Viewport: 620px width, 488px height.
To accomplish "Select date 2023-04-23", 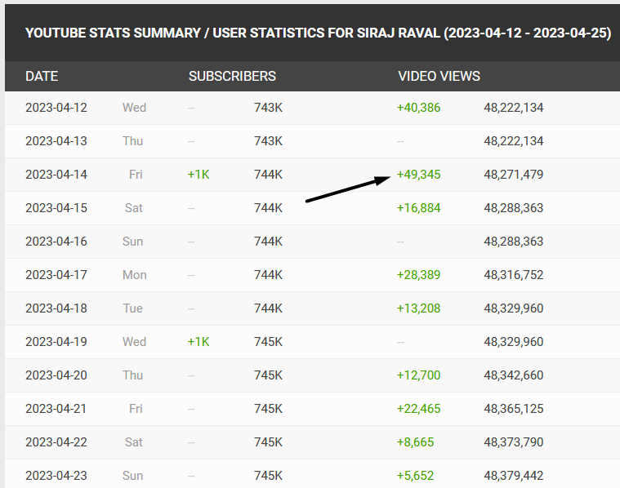I will coord(56,476).
